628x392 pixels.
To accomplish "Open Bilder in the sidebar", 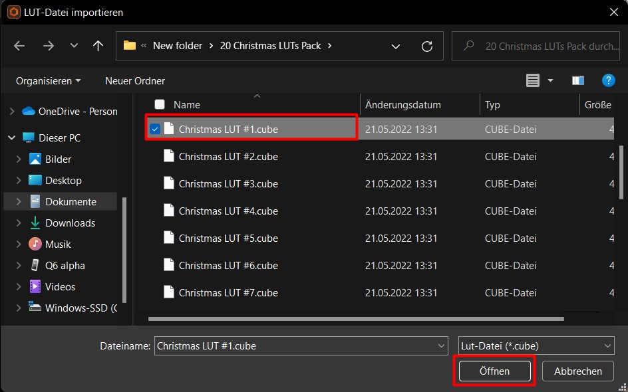I will click(51, 159).
